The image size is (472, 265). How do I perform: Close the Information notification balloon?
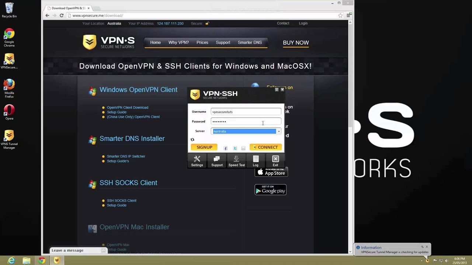[427, 247]
